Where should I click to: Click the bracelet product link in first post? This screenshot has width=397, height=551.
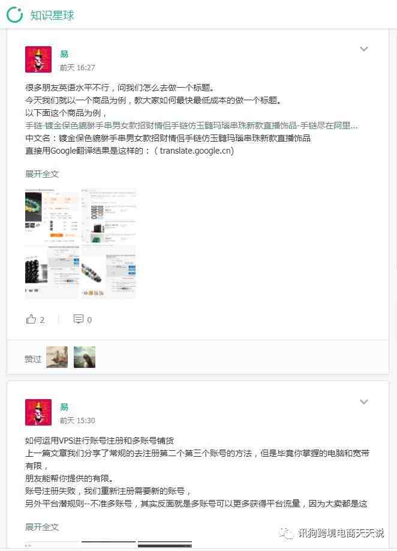point(192,125)
